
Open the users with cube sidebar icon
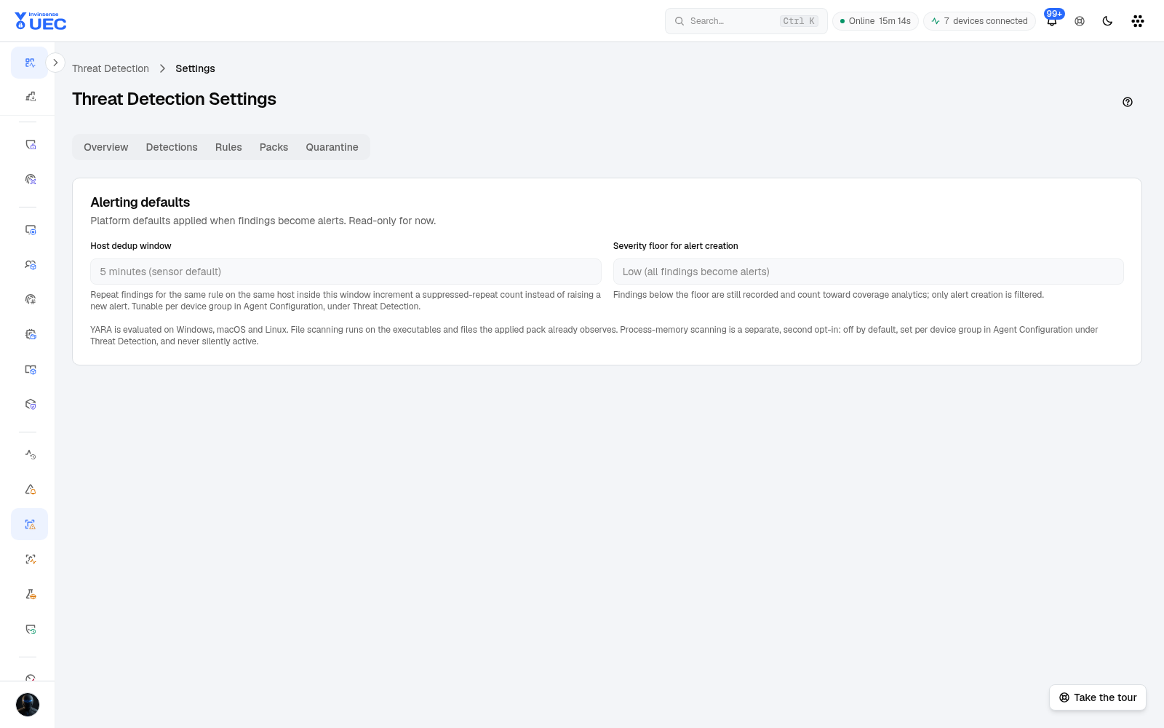pos(30,265)
